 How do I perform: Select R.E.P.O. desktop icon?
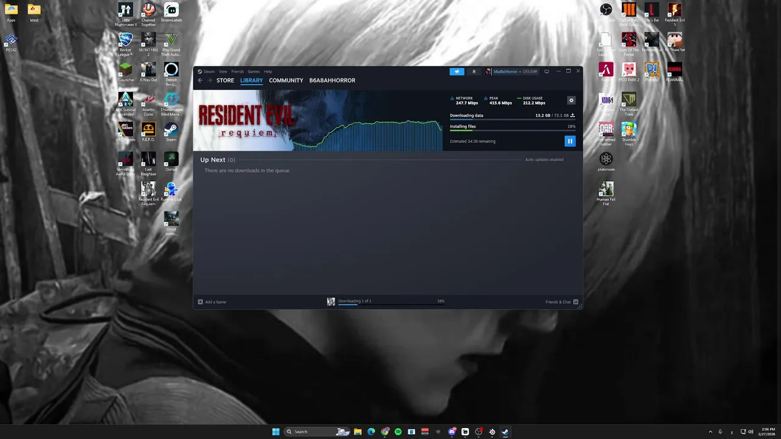click(x=148, y=132)
